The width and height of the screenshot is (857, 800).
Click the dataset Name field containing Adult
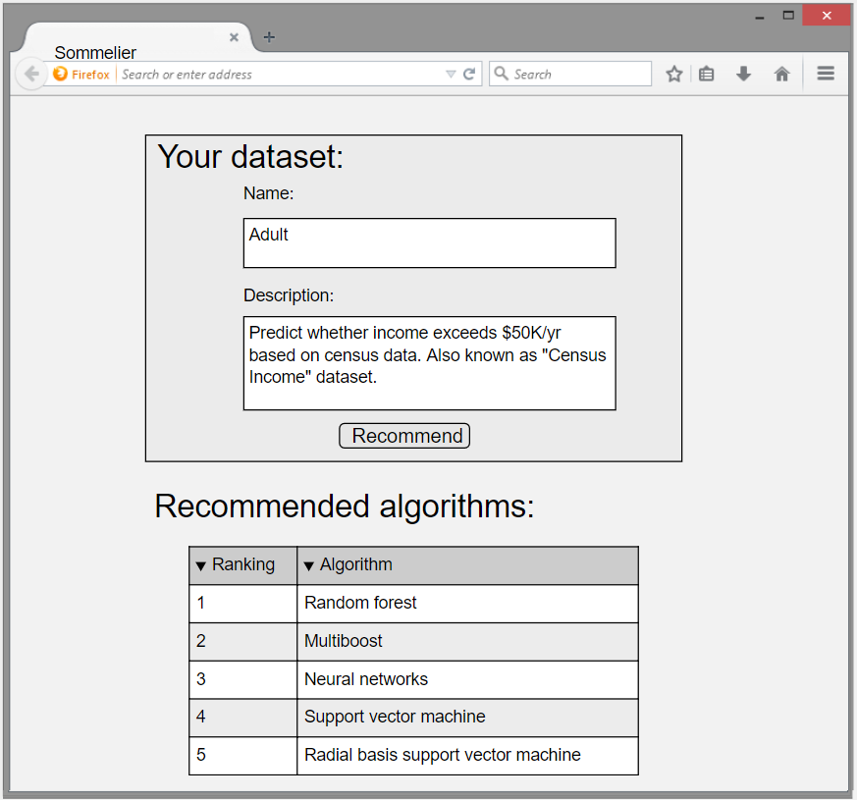click(430, 243)
